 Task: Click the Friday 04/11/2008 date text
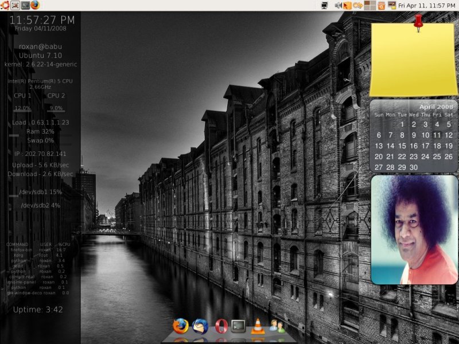pos(40,29)
